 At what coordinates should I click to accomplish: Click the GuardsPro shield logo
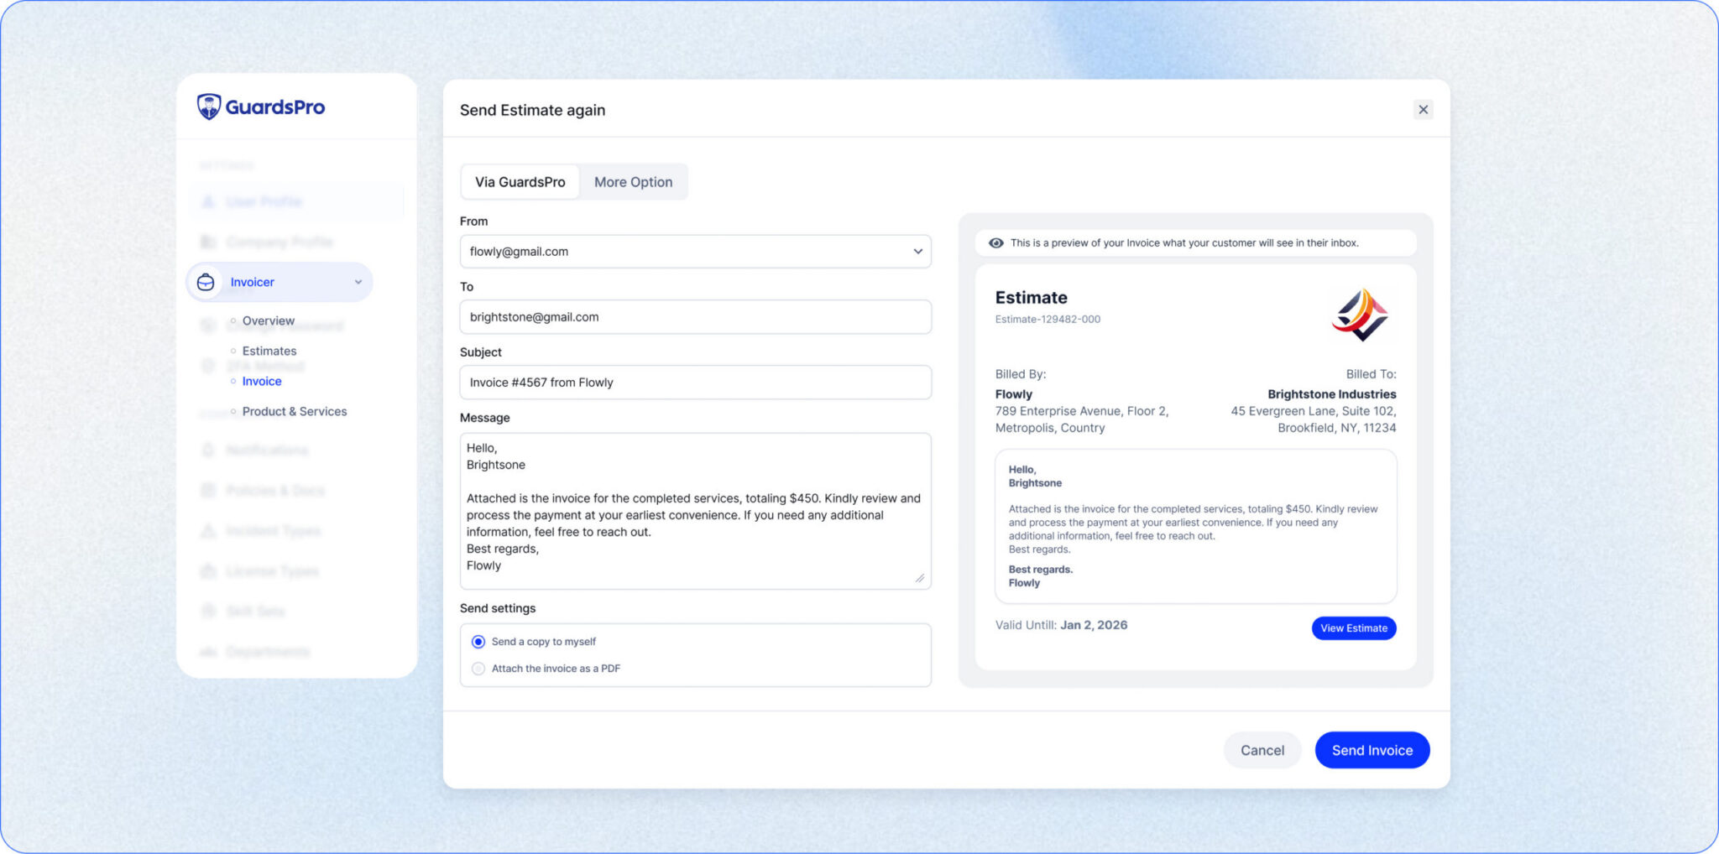209,107
